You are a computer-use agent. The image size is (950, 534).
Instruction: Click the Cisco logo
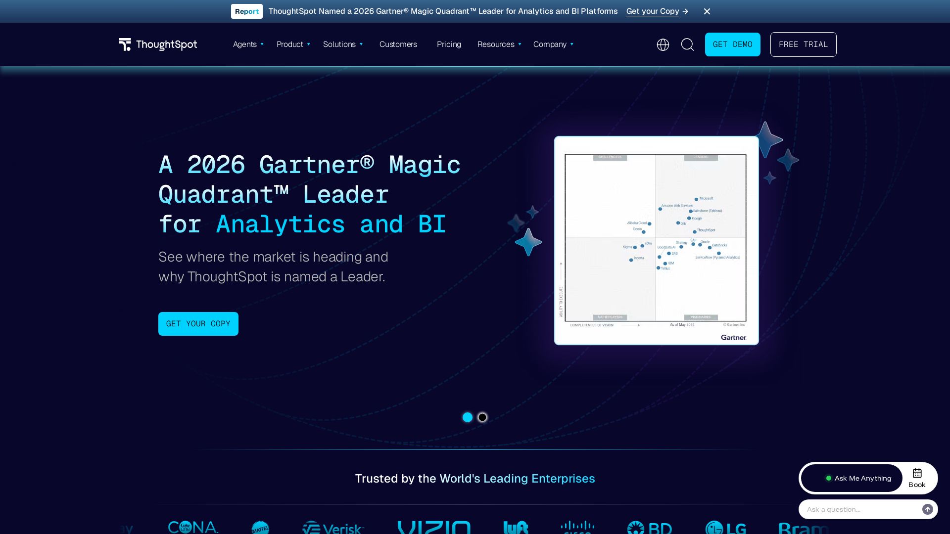pyautogui.click(x=577, y=527)
